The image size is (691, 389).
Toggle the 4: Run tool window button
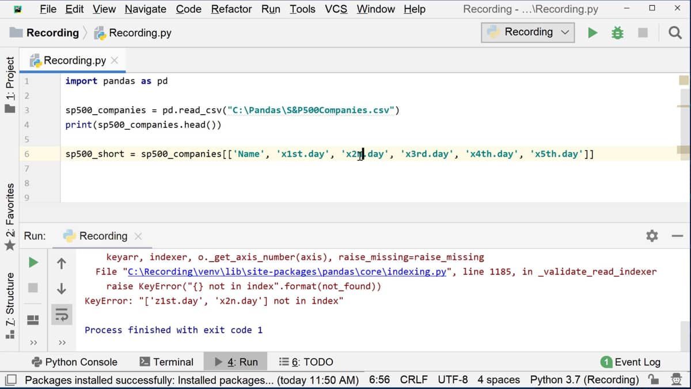[236, 362]
